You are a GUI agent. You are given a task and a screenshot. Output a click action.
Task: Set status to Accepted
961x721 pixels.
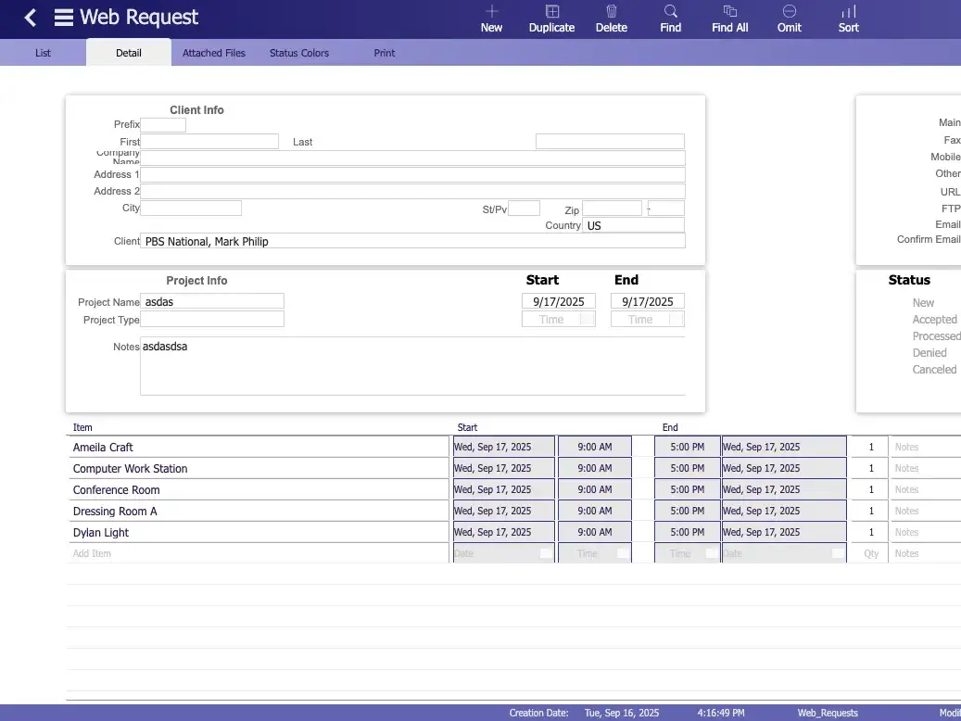click(x=934, y=320)
